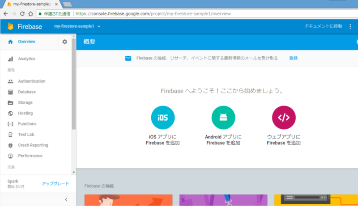Click the Spark plan label

pos(13,181)
